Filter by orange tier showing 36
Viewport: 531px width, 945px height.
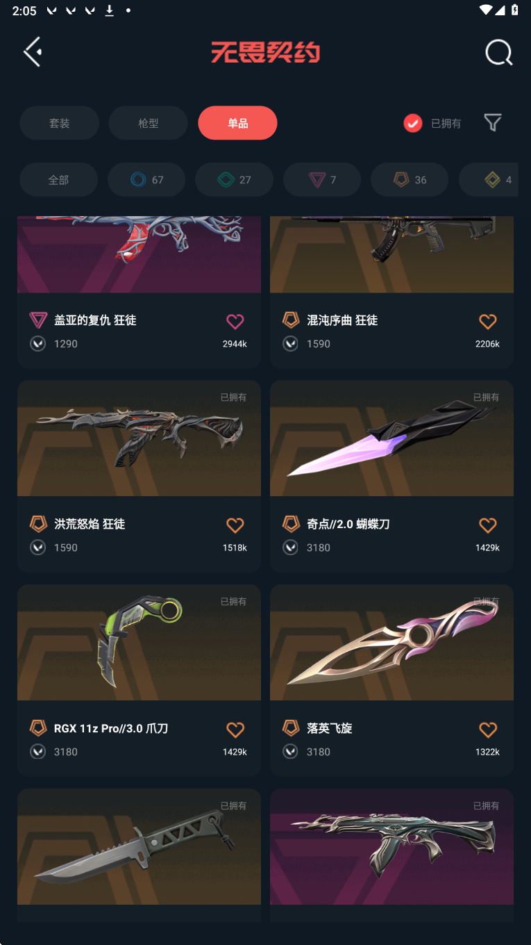(410, 180)
